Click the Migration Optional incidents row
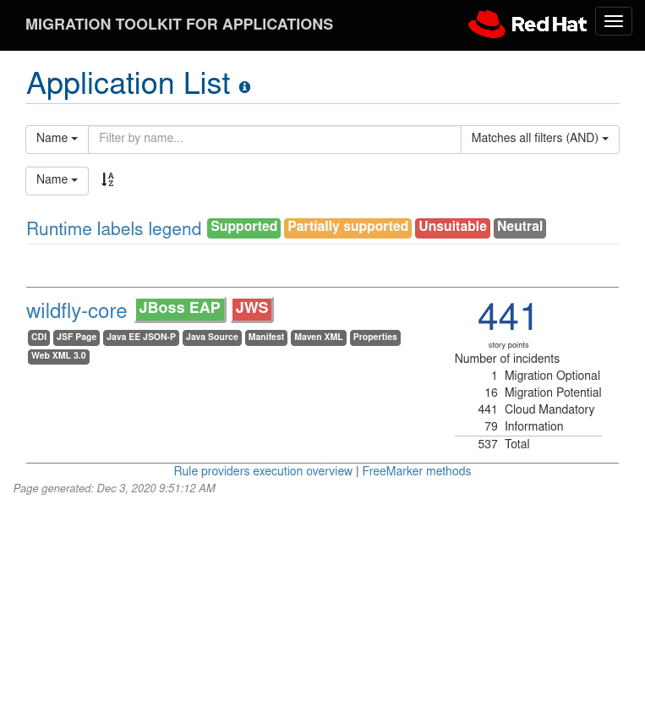 point(528,376)
